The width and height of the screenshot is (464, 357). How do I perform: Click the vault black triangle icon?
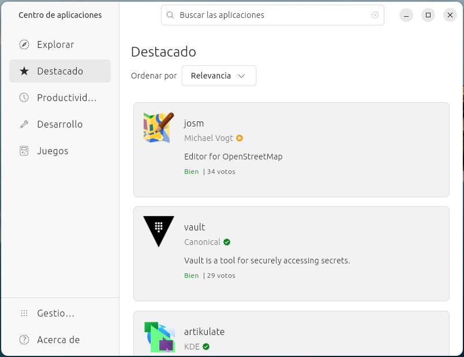click(158, 231)
